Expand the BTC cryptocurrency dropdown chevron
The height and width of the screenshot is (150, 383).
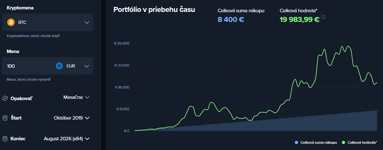pos(87,22)
